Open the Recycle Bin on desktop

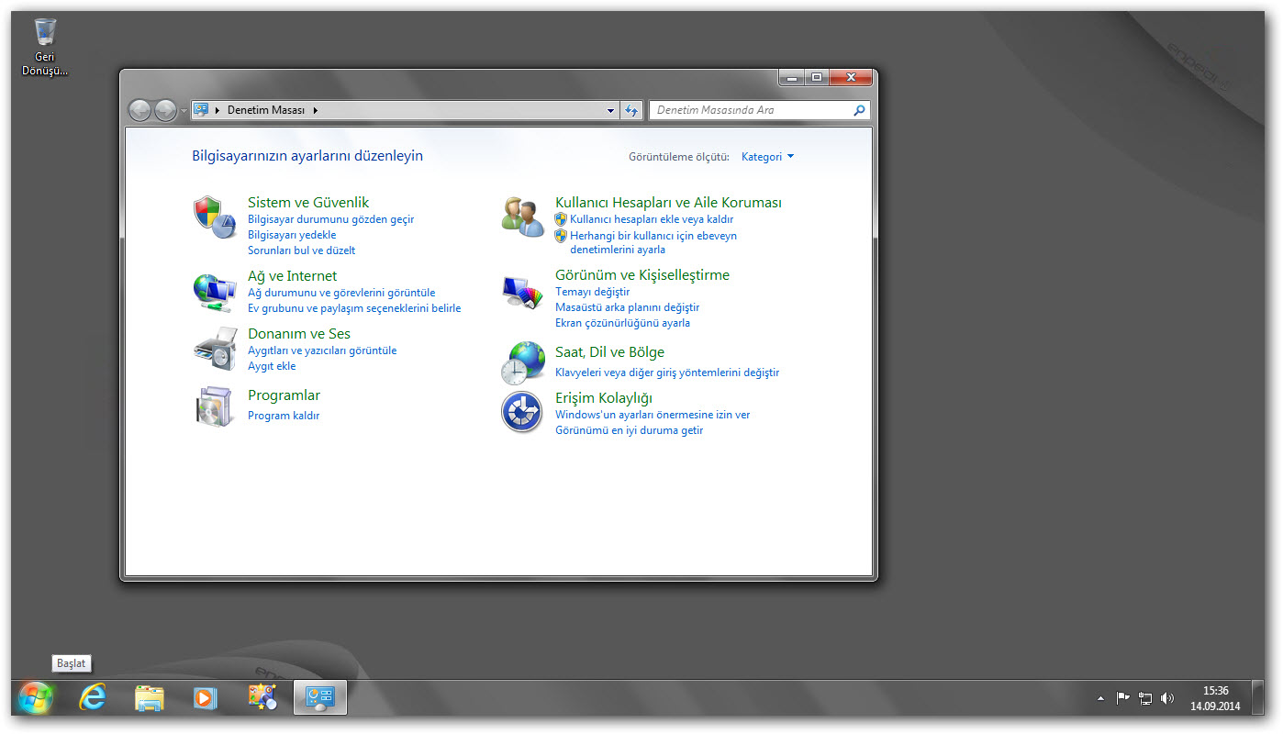45,46
